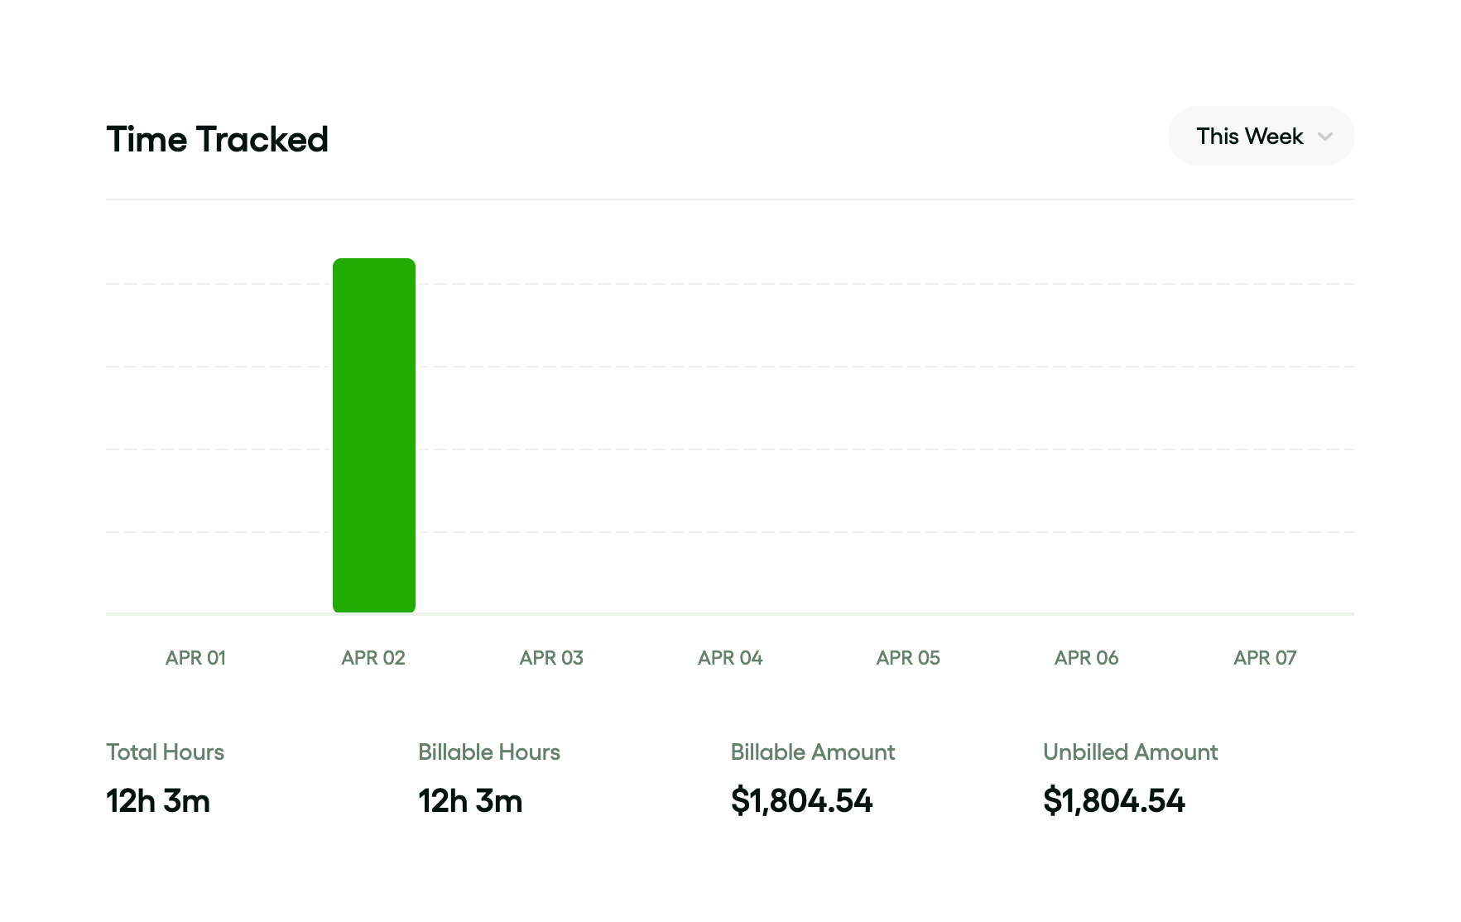The height and width of the screenshot is (922, 1461).
Task: Click the Total Hours label
Action: click(165, 752)
